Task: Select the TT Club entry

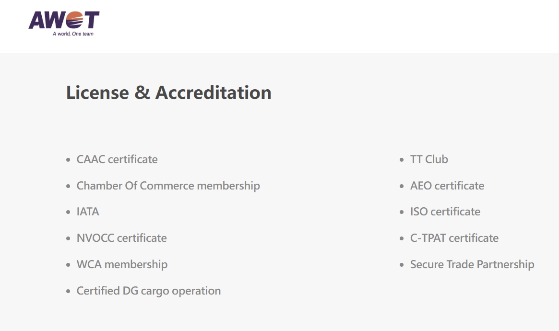Action: click(429, 159)
